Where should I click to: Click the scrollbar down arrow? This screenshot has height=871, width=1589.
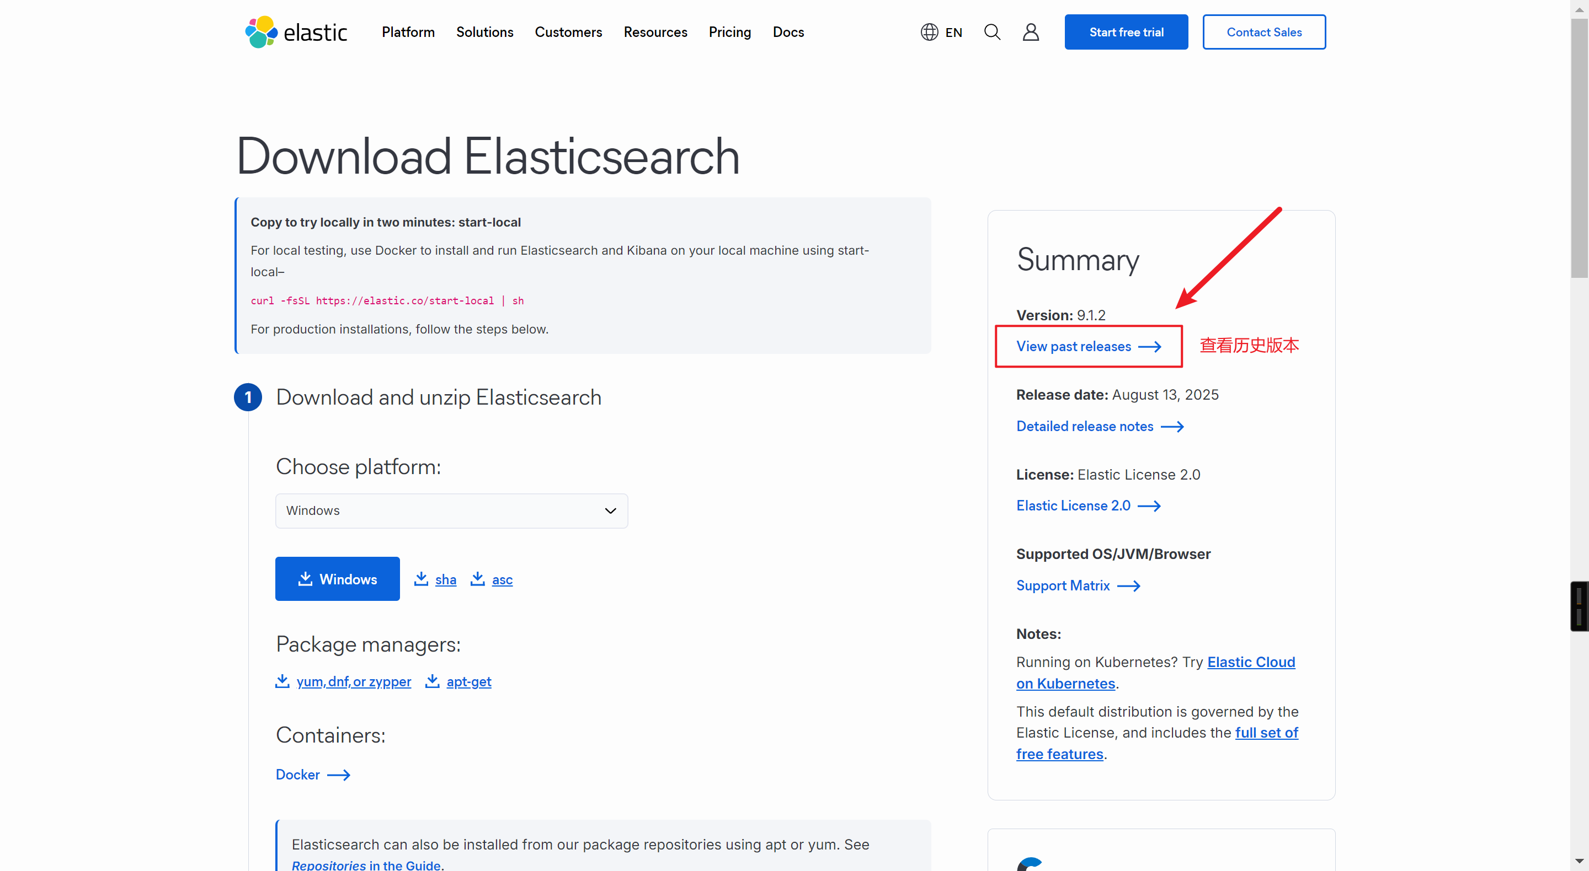(1579, 861)
